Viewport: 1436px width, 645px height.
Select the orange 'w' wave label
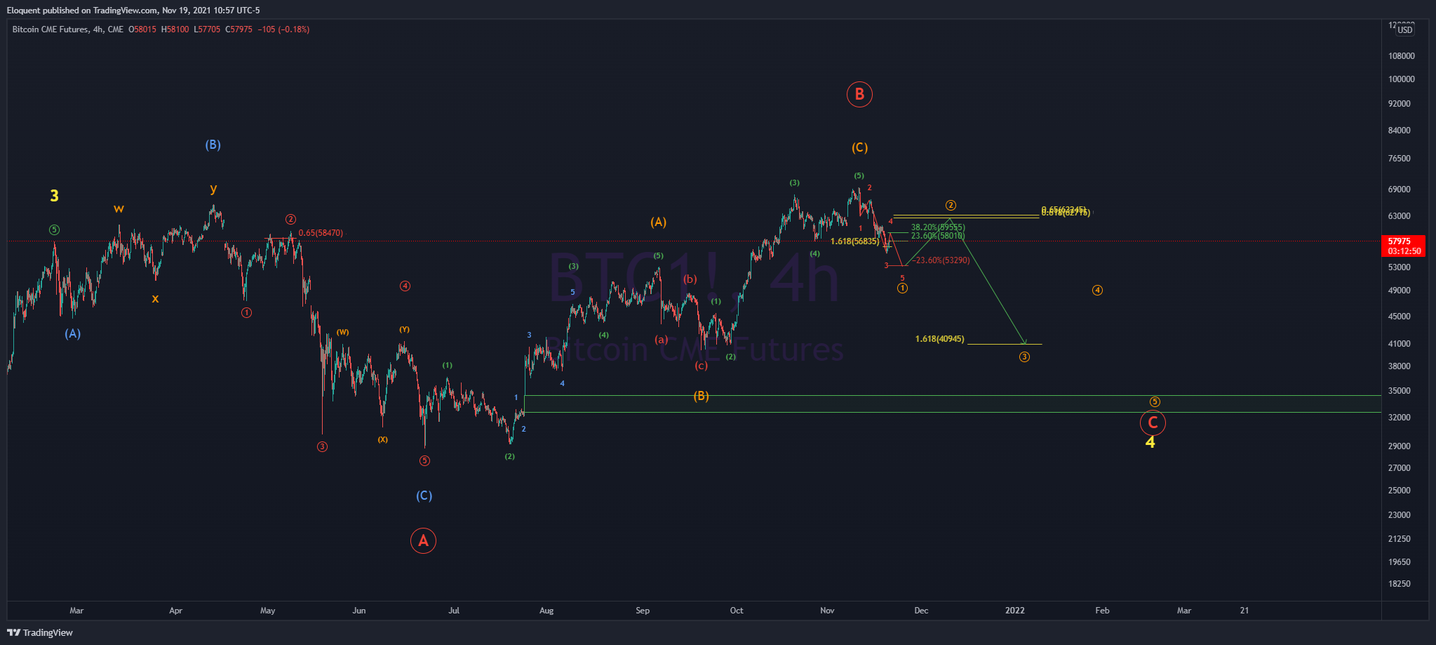pyautogui.click(x=119, y=208)
